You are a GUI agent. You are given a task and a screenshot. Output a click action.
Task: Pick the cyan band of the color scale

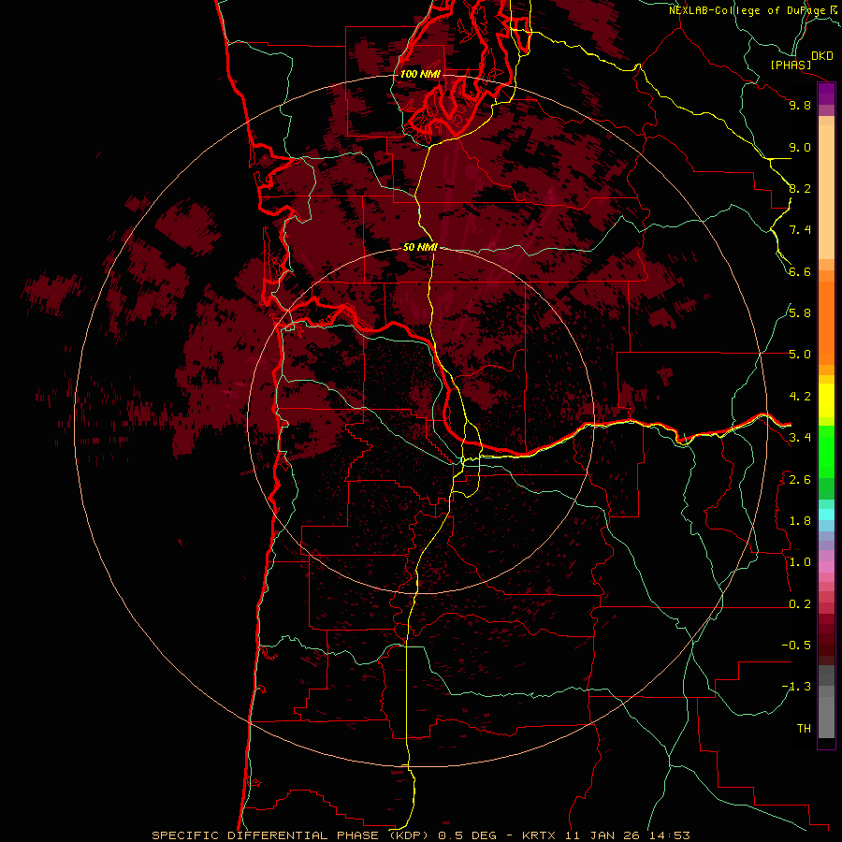(826, 515)
